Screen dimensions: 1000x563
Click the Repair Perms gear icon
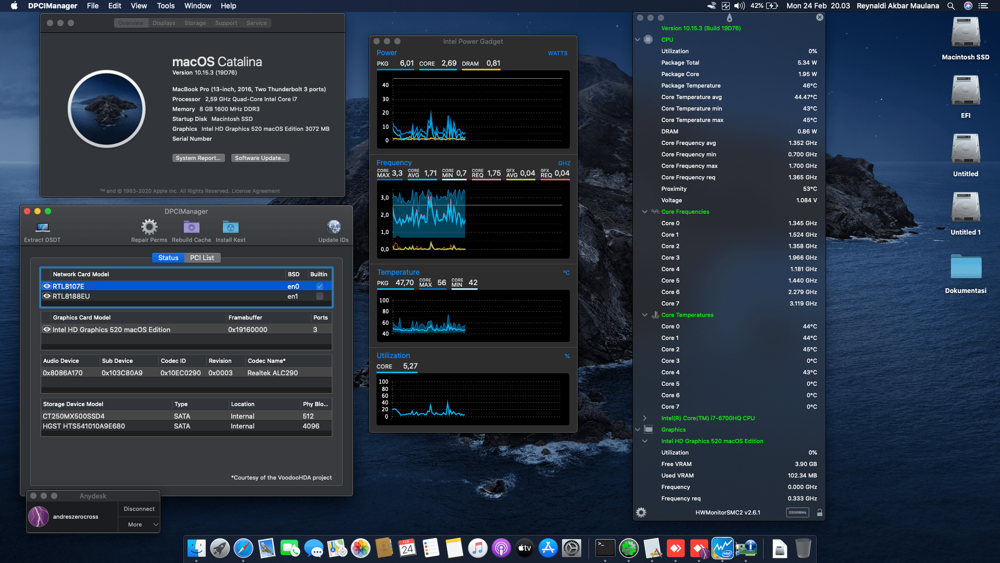[149, 227]
